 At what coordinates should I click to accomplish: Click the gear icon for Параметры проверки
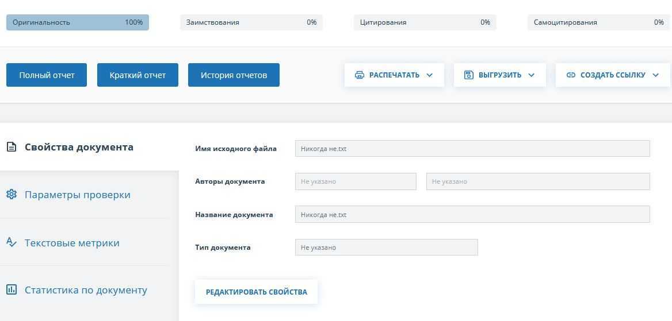coord(12,195)
